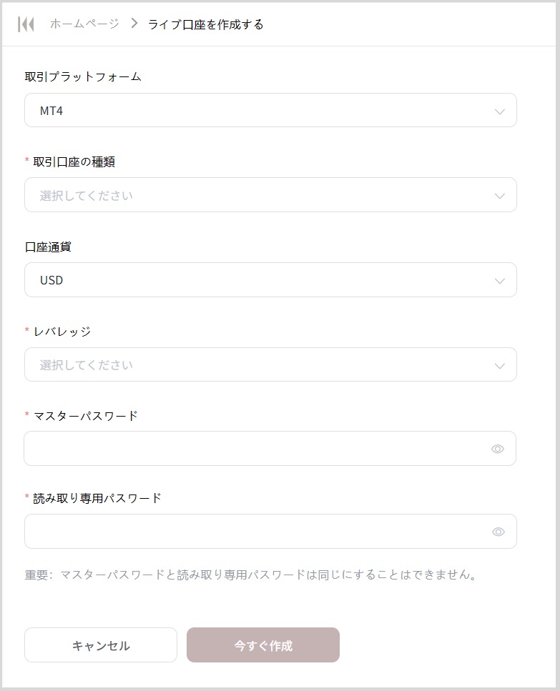Focus the マスターパスワード input field
The height and width of the screenshot is (691, 560).
click(250, 449)
